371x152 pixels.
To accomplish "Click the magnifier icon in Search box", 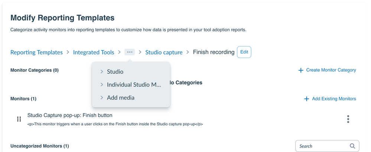I will [x=352, y=146].
